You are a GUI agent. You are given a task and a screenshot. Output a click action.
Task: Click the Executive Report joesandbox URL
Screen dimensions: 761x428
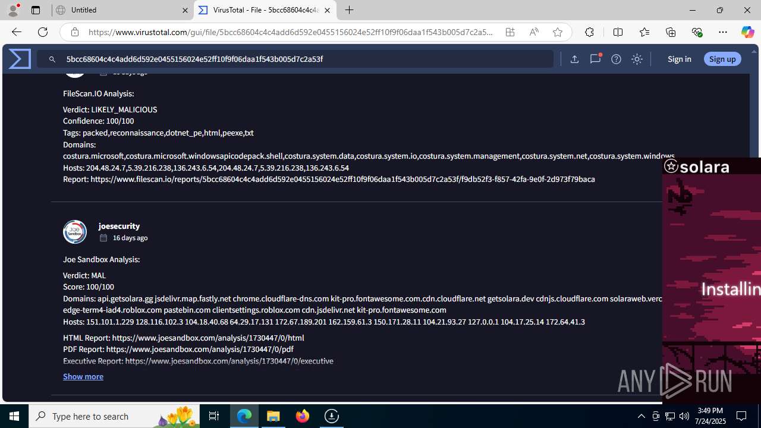[x=229, y=361]
